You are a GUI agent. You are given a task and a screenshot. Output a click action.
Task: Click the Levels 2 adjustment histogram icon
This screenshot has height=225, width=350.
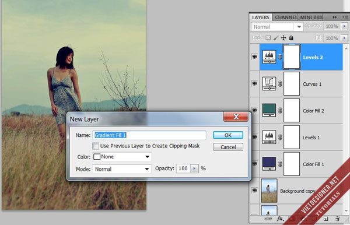(x=269, y=57)
